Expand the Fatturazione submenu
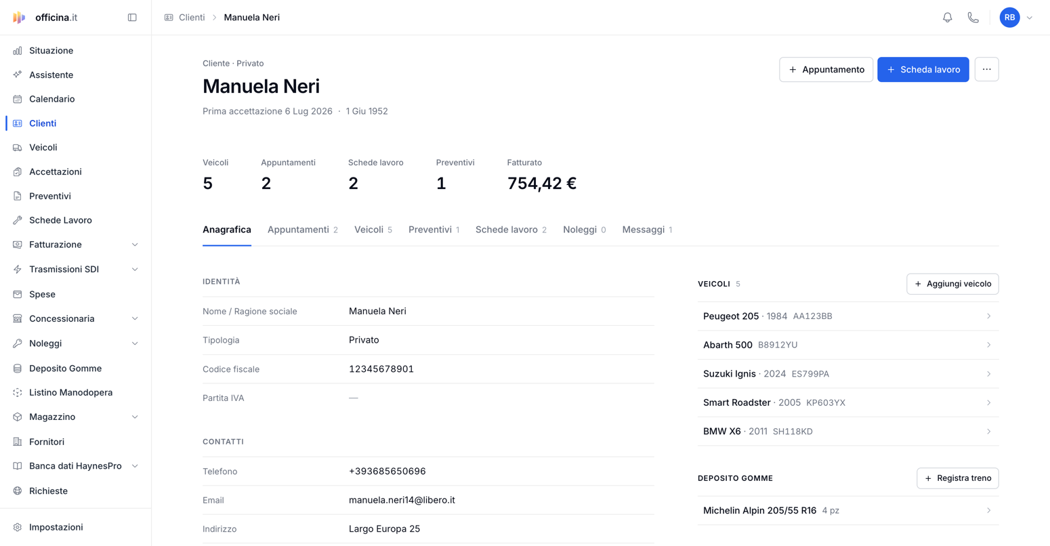The width and height of the screenshot is (1050, 546). [x=134, y=245]
